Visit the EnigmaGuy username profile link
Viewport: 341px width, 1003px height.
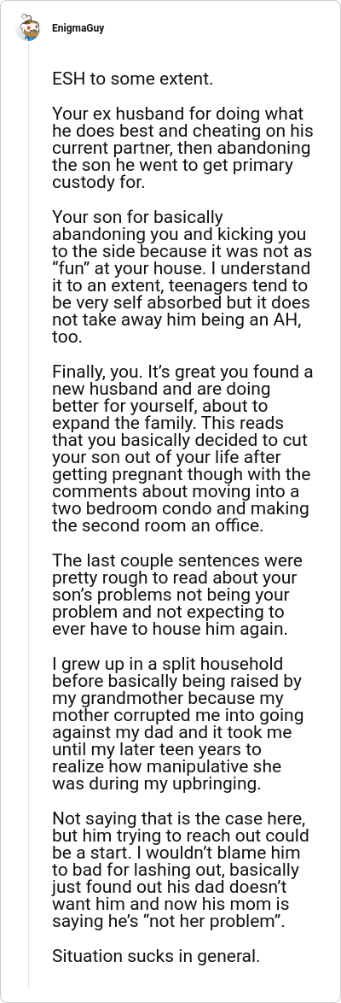click(x=78, y=28)
